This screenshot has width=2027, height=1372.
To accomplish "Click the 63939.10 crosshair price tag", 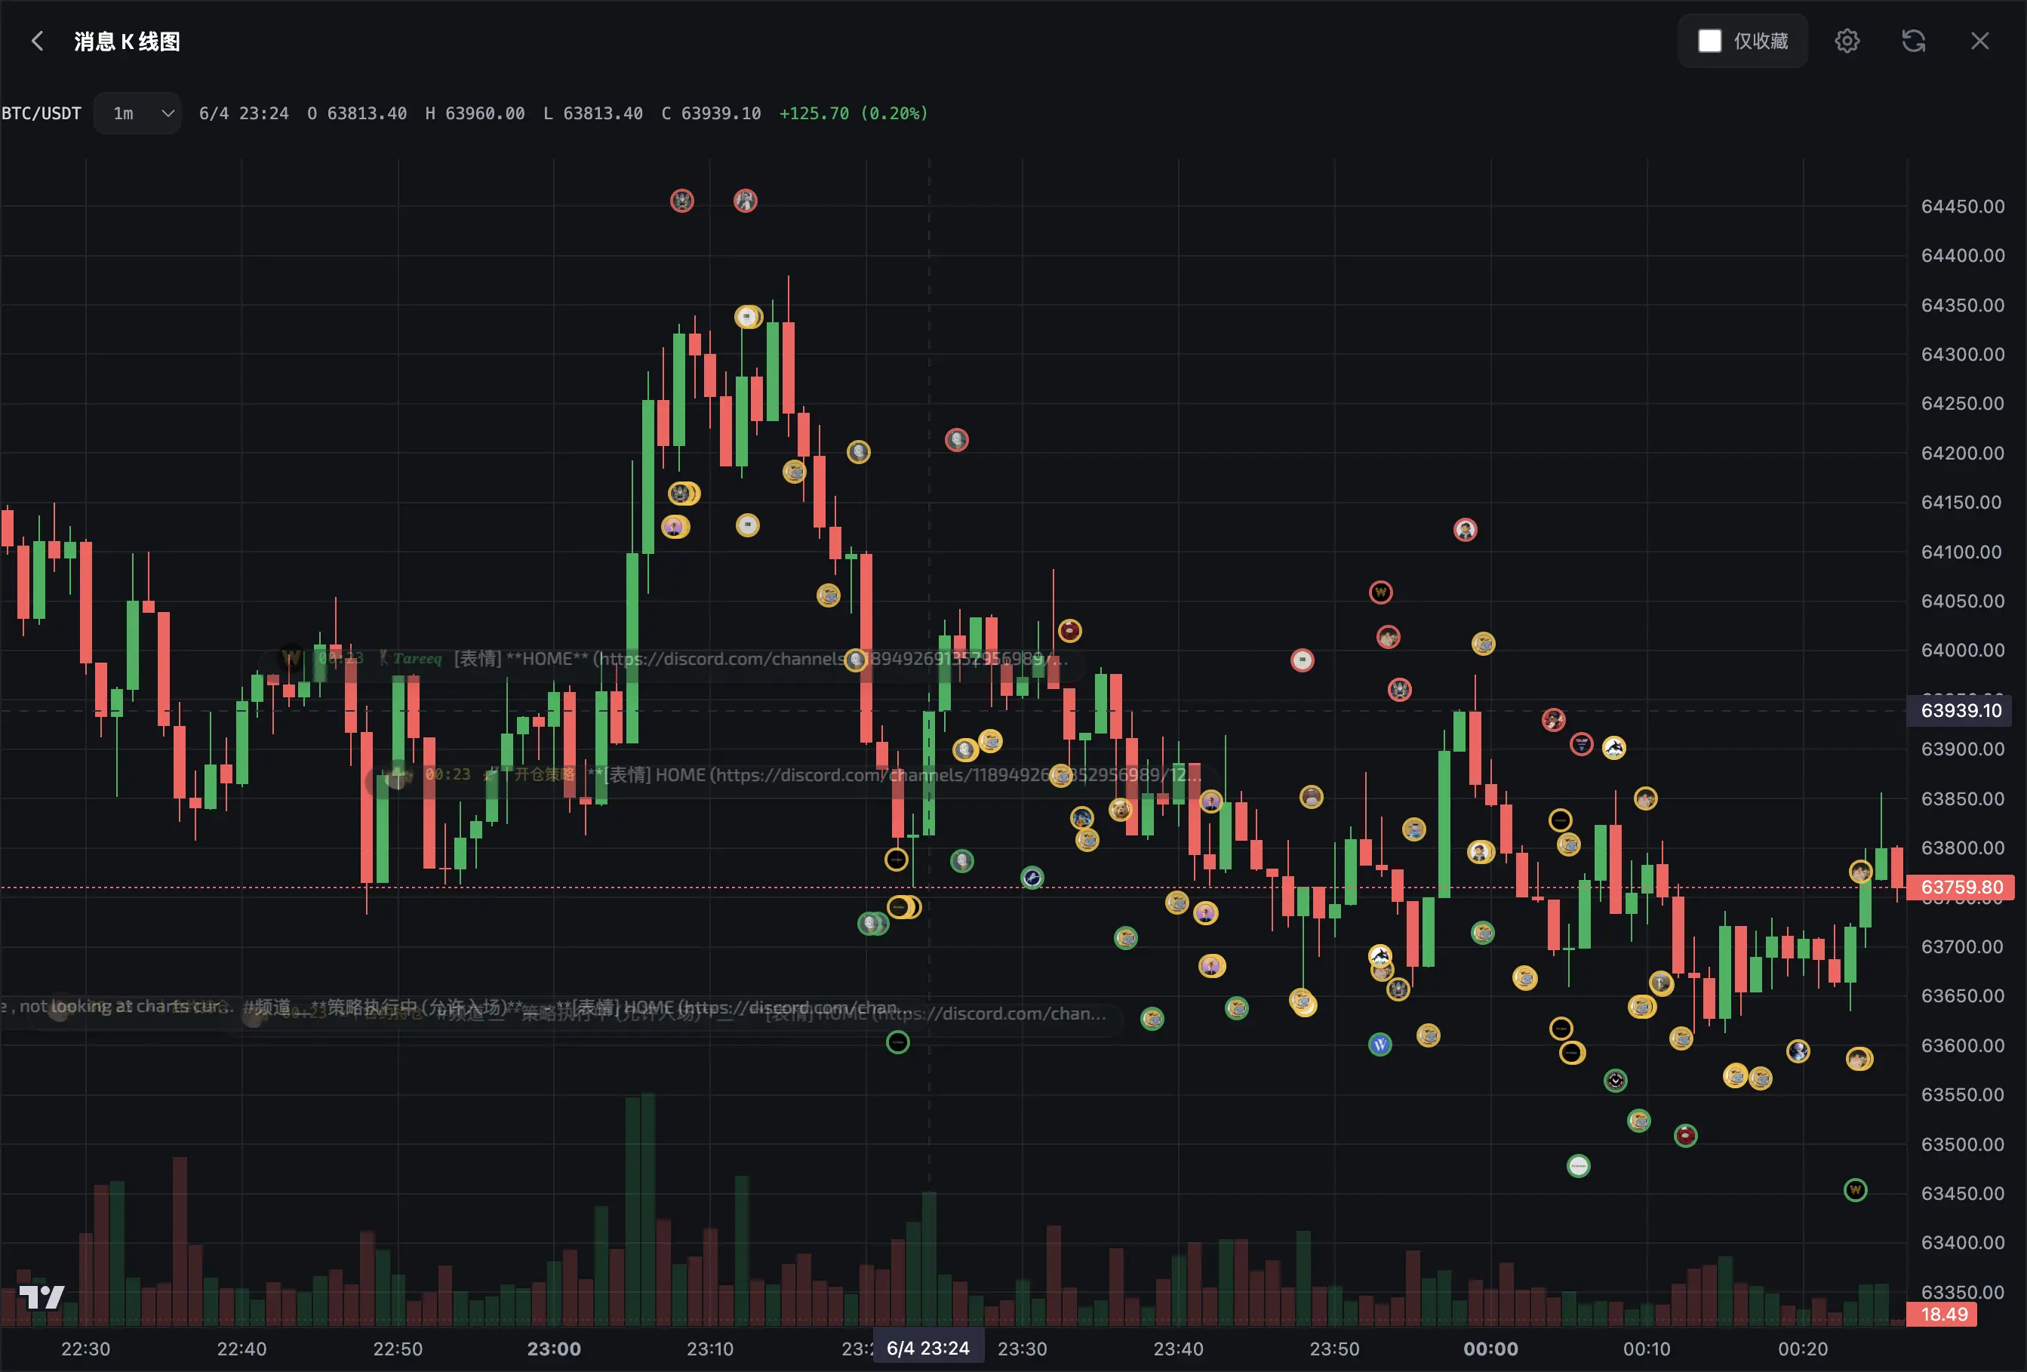I will [x=1961, y=711].
